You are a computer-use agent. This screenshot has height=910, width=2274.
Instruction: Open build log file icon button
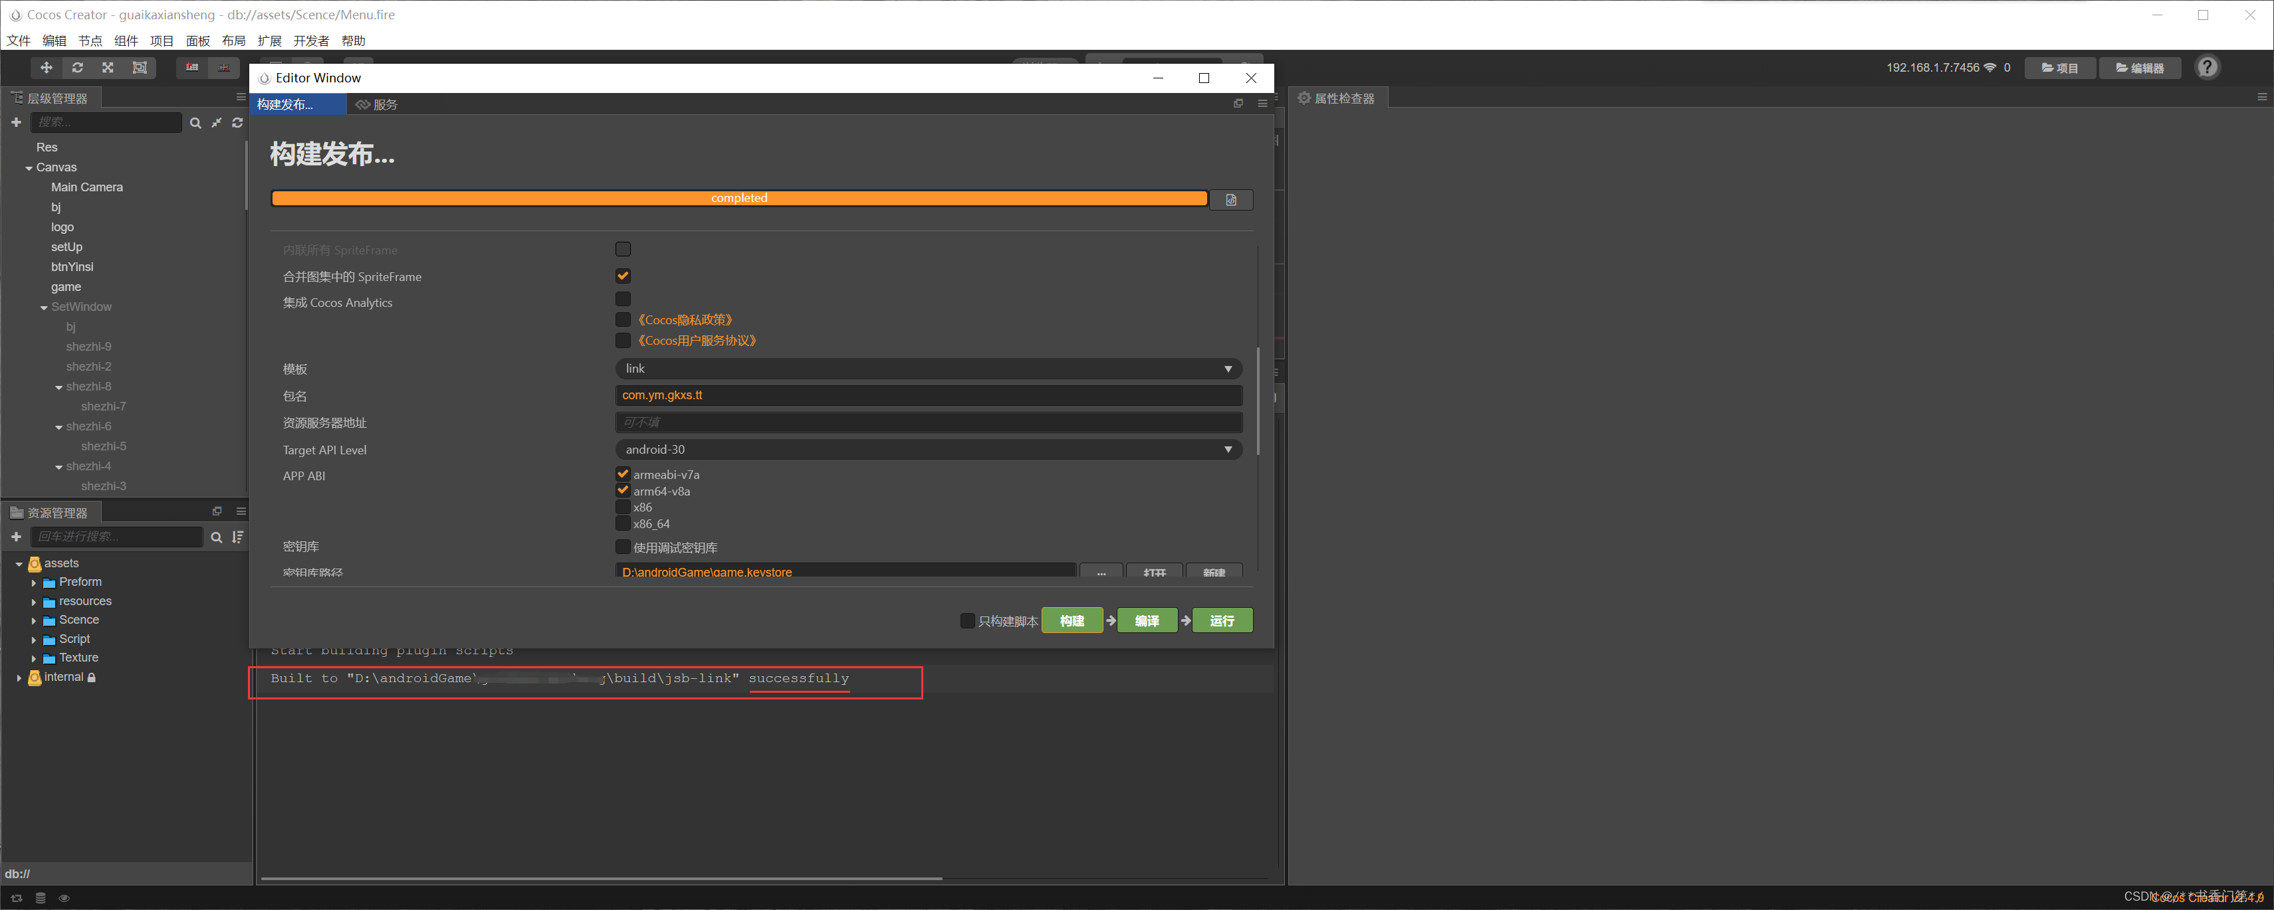pyautogui.click(x=1230, y=200)
